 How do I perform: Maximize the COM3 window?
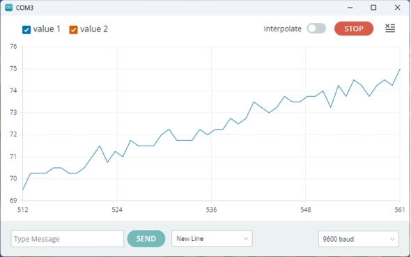pyautogui.click(x=373, y=8)
